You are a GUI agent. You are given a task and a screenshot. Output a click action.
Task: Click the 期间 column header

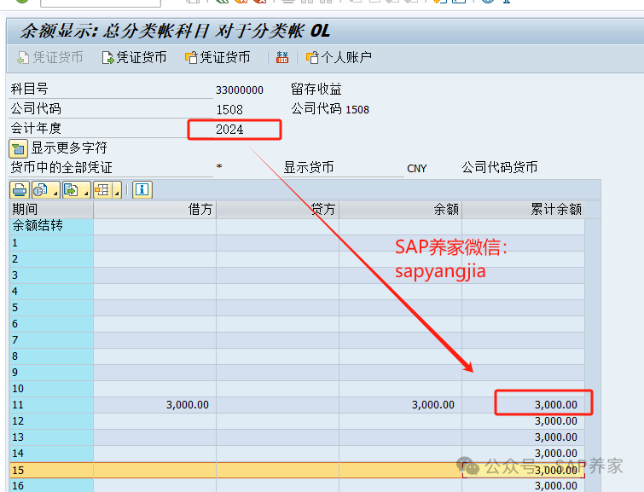(51, 210)
